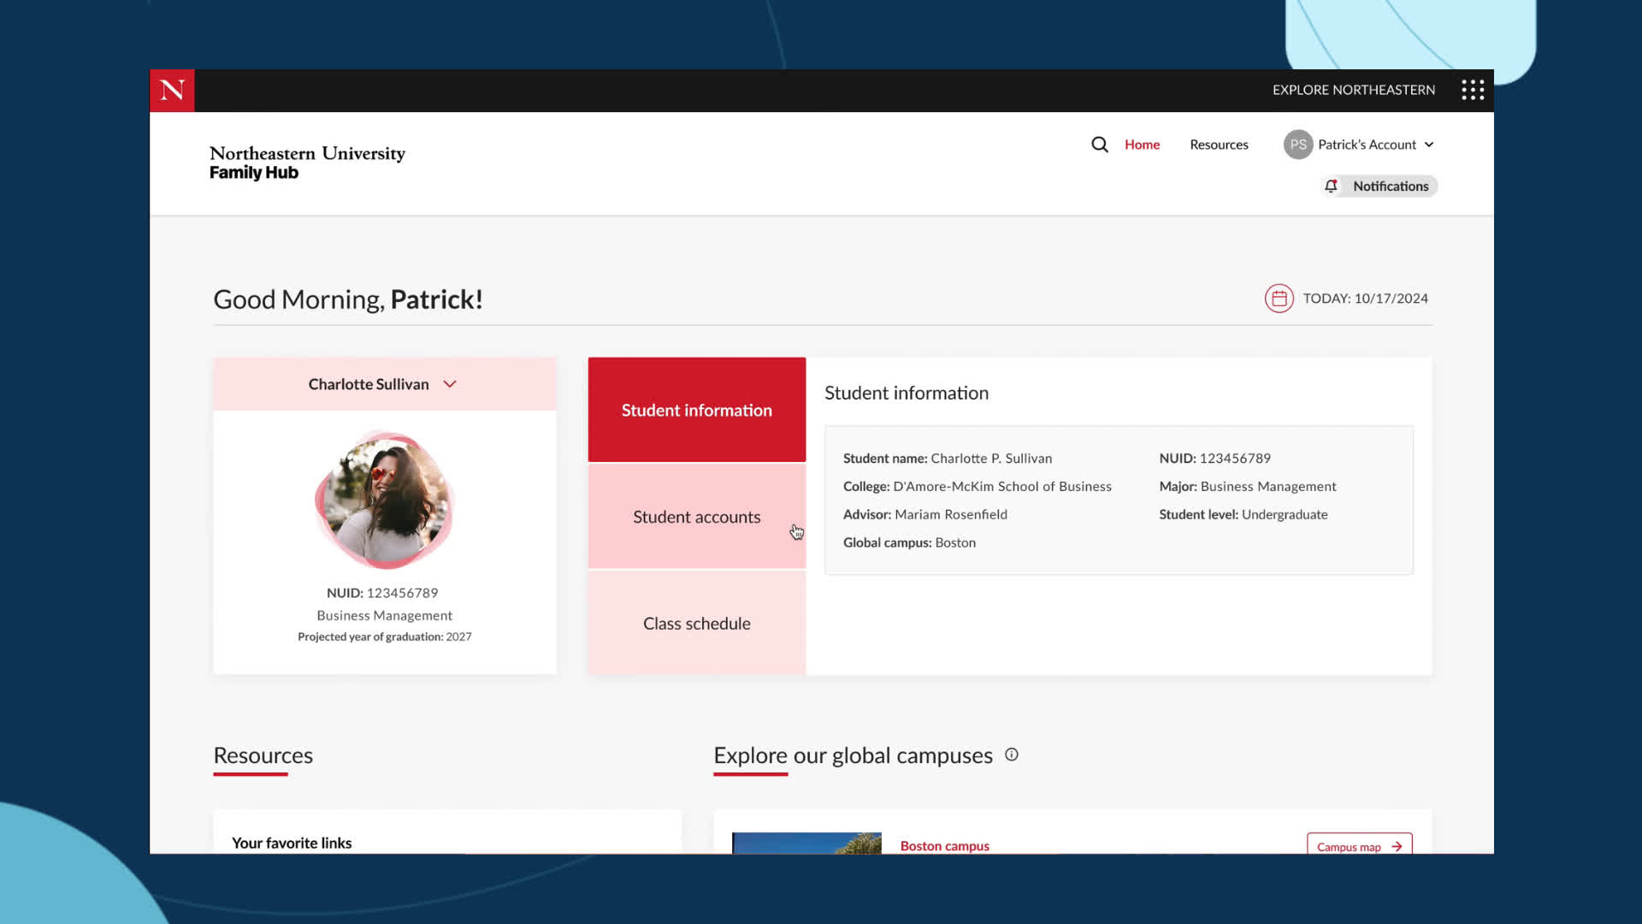Viewport: 1642px width, 924px height.
Task: Open Resources in the top navigation
Action: 1219,145
